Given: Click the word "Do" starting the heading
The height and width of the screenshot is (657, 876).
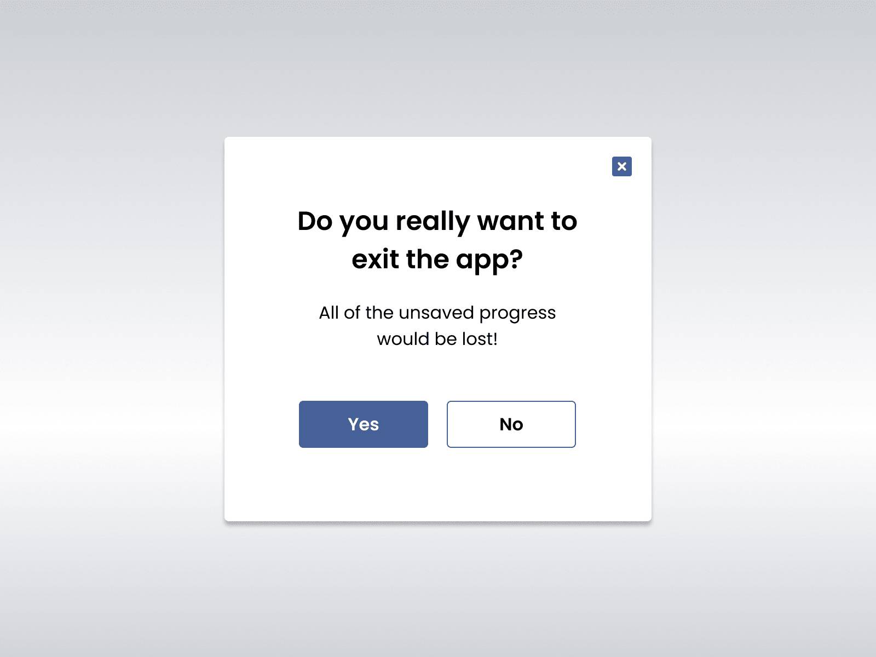Looking at the screenshot, I should click(x=315, y=221).
